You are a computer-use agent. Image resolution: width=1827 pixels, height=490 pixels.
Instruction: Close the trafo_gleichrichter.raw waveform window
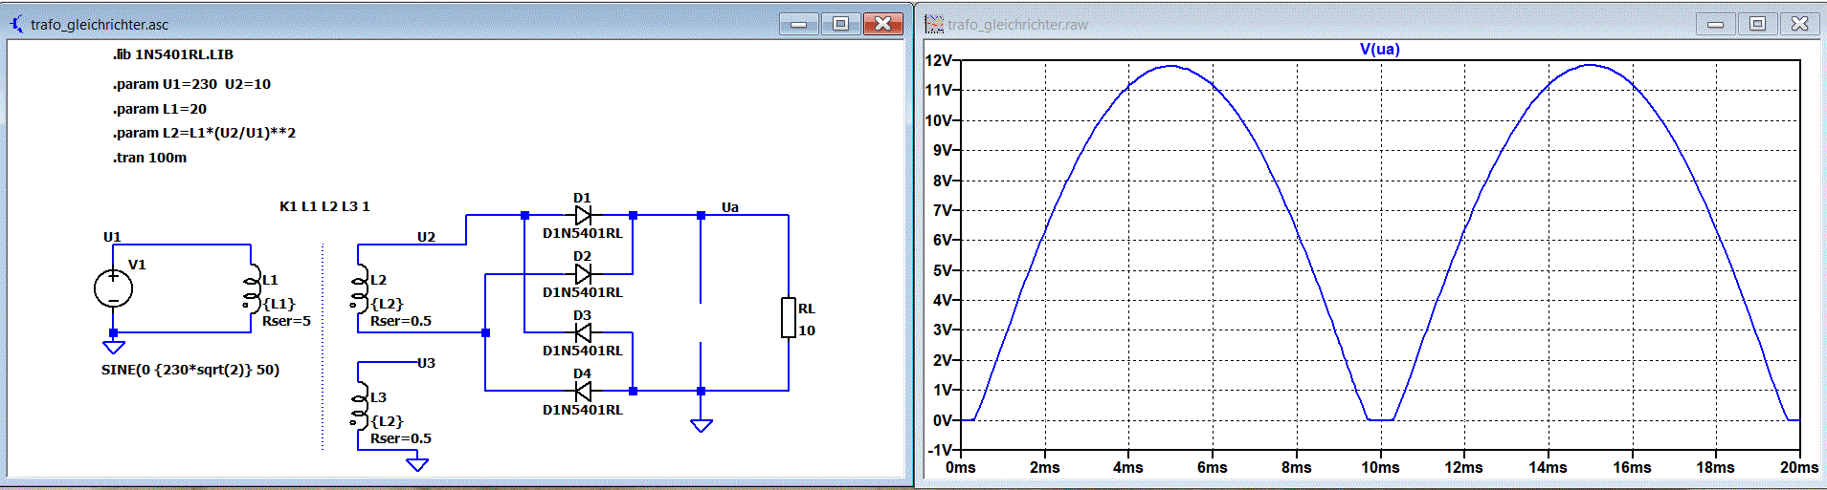[x=1800, y=24]
